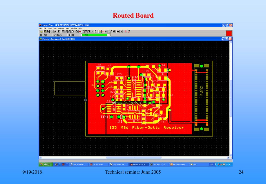The image size is (266, 184).
Task: Switch to Microsoft PowerPoint taskbar window
Action: pyautogui.click(x=179, y=164)
